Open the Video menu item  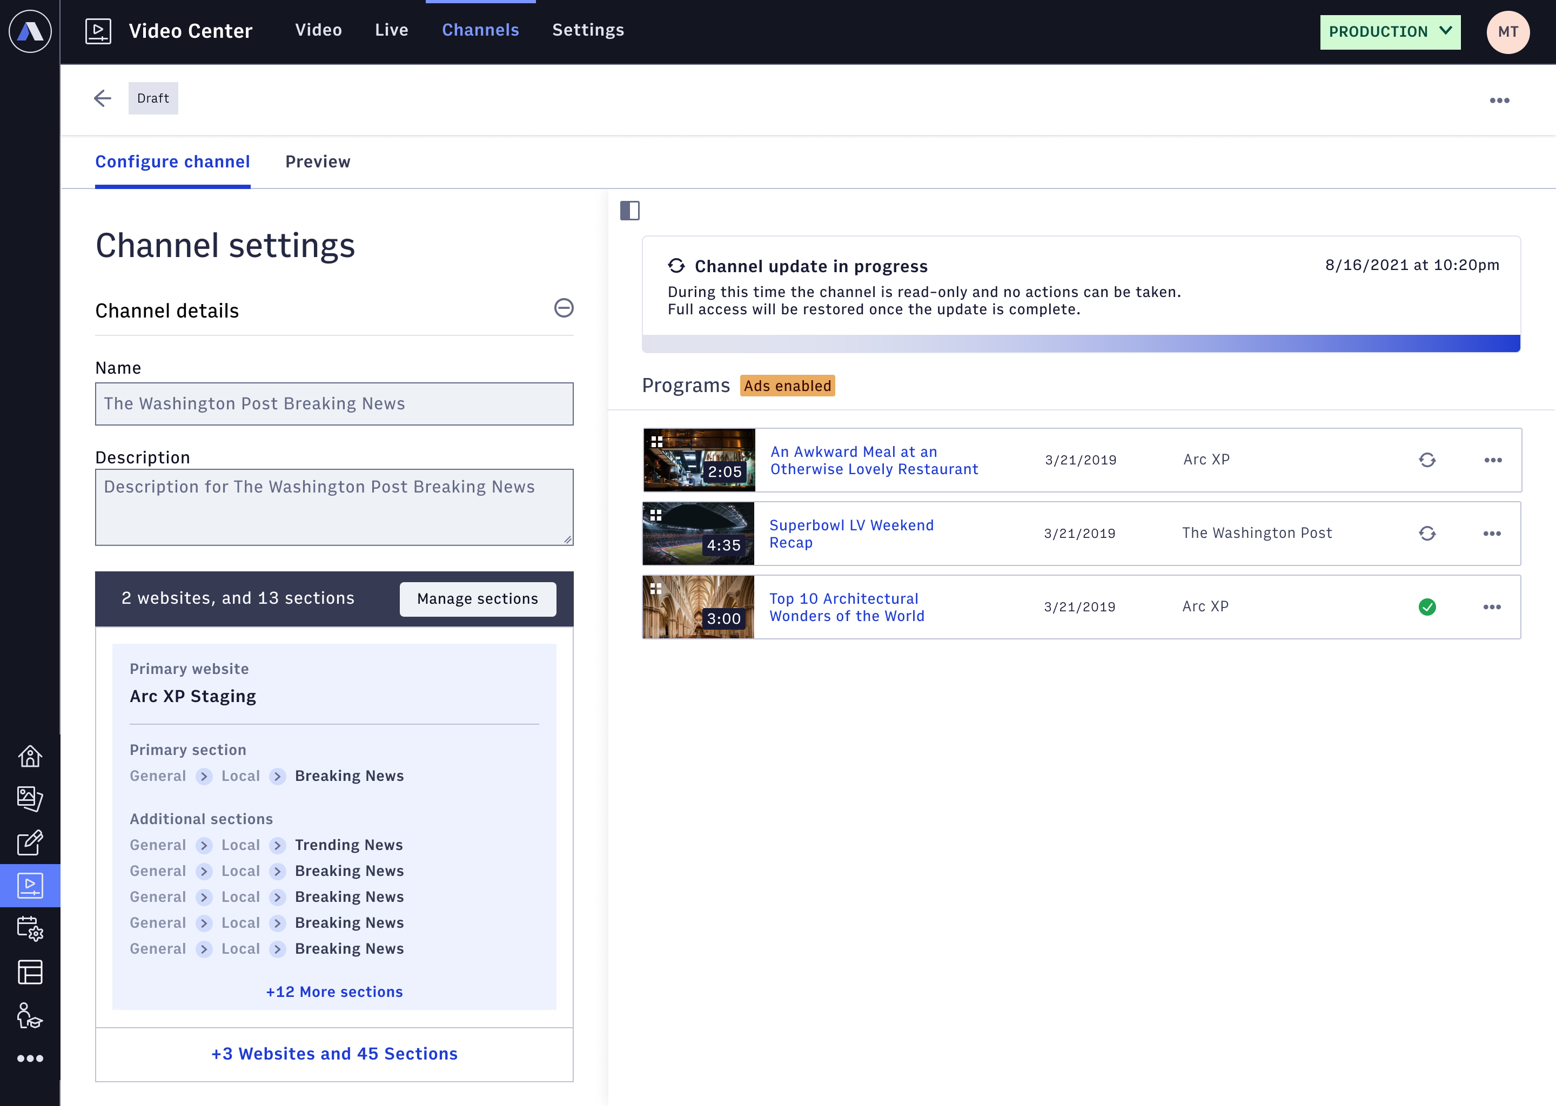coord(318,30)
